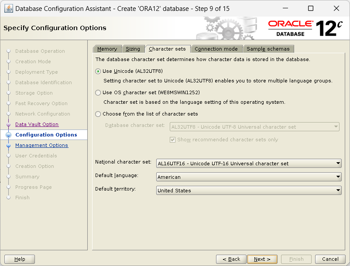The height and width of the screenshot is (266, 350).
Task: Open the Default language dropdown
Action: [x=249, y=177]
